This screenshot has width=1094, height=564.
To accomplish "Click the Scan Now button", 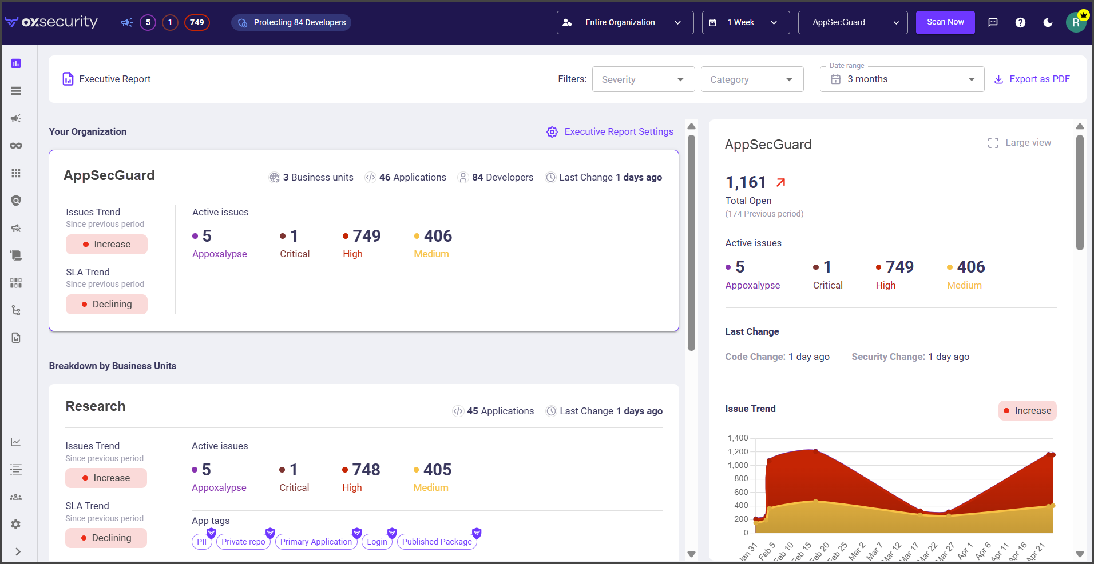I will pos(945,23).
